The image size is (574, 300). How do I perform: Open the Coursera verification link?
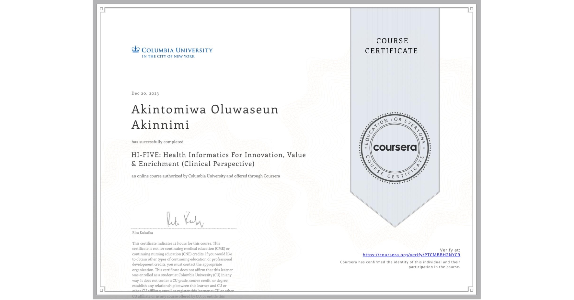pyautogui.click(x=411, y=255)
